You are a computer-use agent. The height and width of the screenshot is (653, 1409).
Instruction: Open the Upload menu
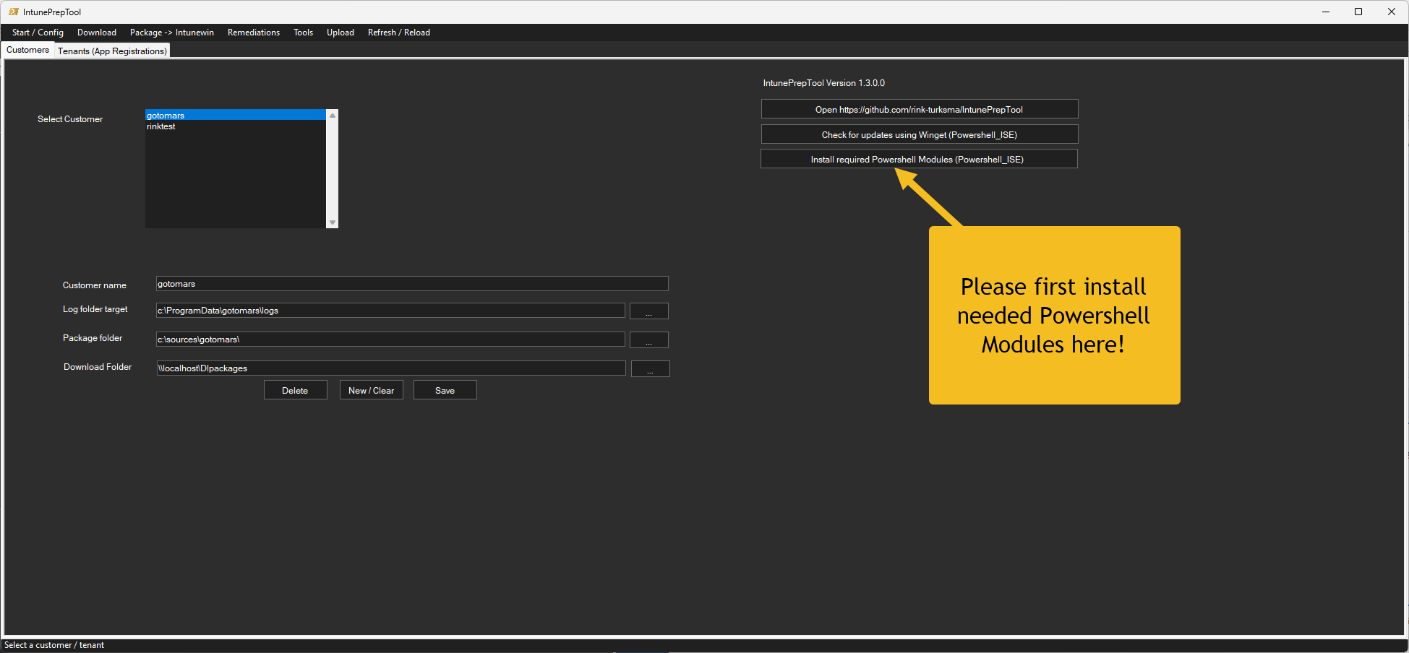click(x=340, y=33)
